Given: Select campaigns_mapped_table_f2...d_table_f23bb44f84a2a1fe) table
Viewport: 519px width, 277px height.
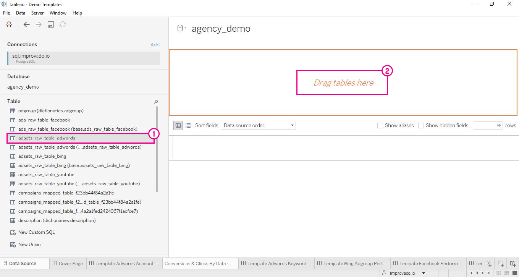Looking at the screenshot, I should tap(81, 202).
